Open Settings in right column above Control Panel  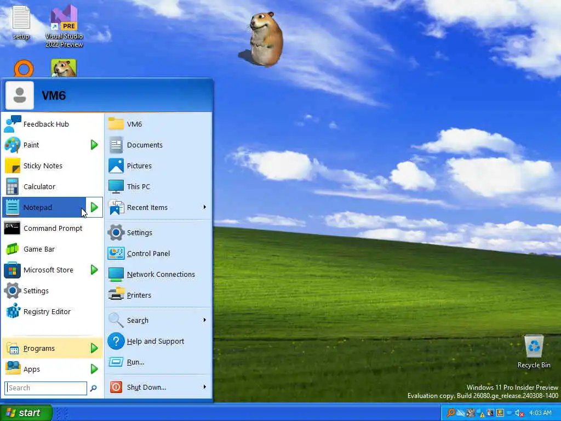158,232
